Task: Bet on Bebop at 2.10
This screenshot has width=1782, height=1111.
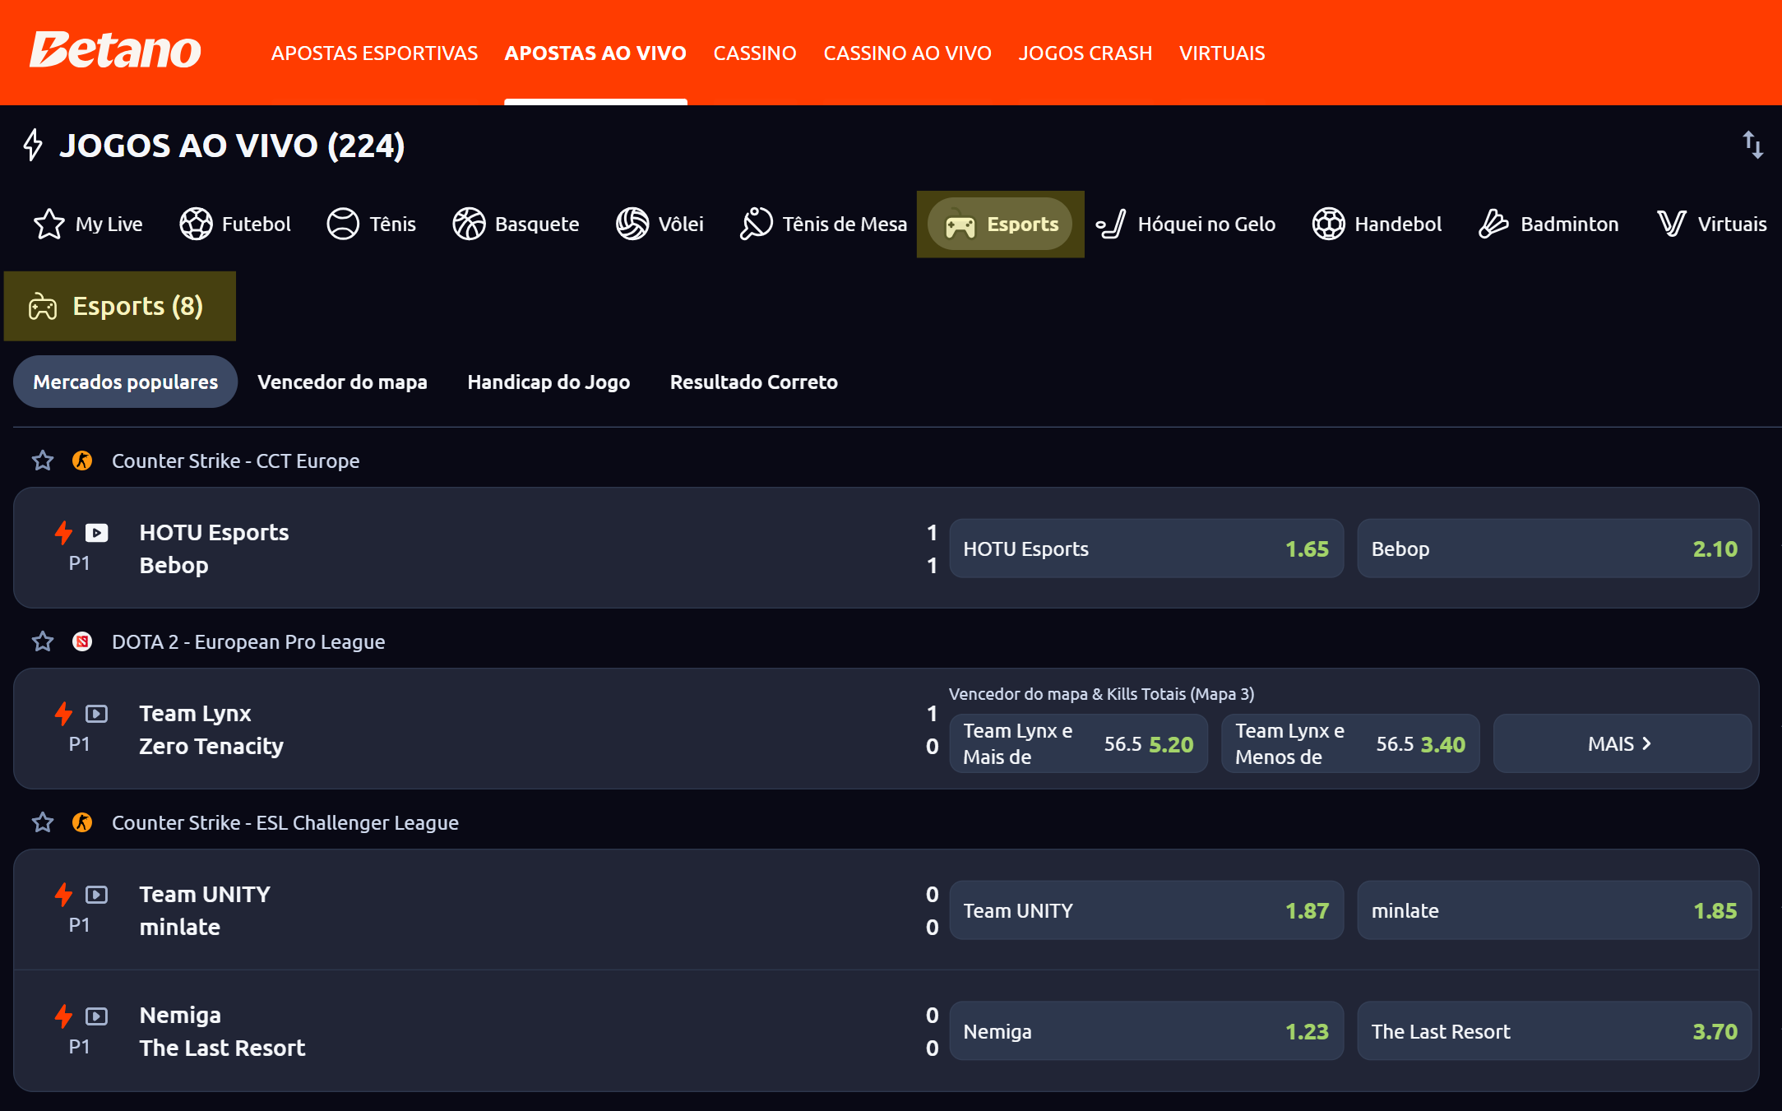Action: tap(1554, 549)
